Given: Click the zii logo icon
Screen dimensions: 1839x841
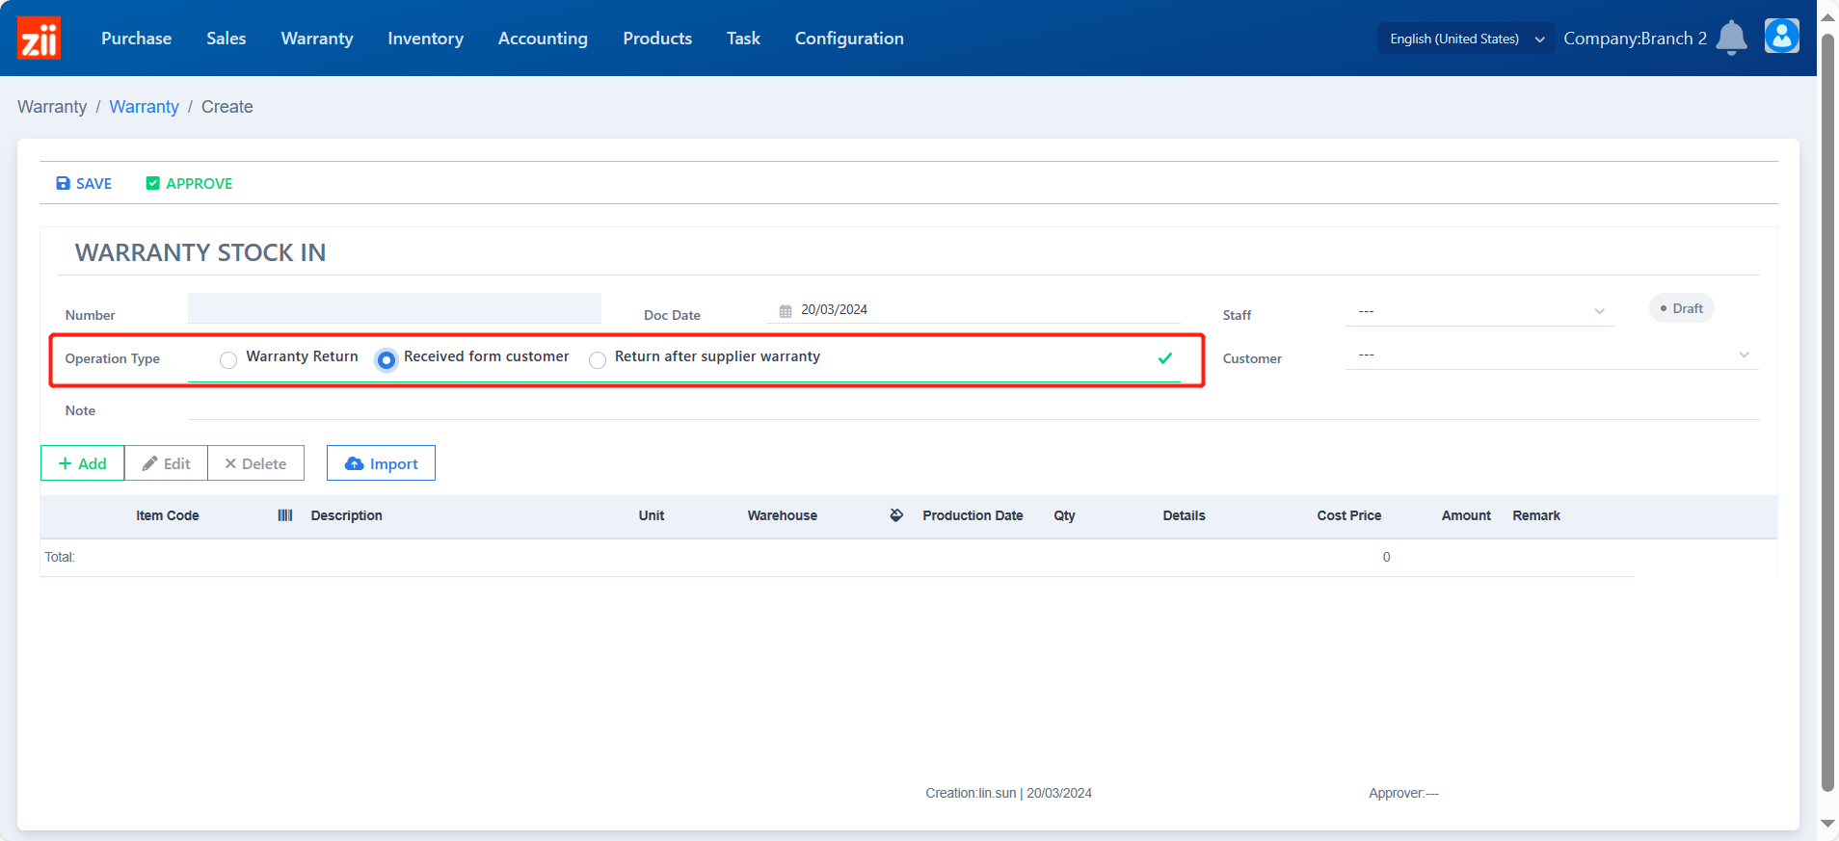Looking at the screenshot, I should click(x=39, y=38).
